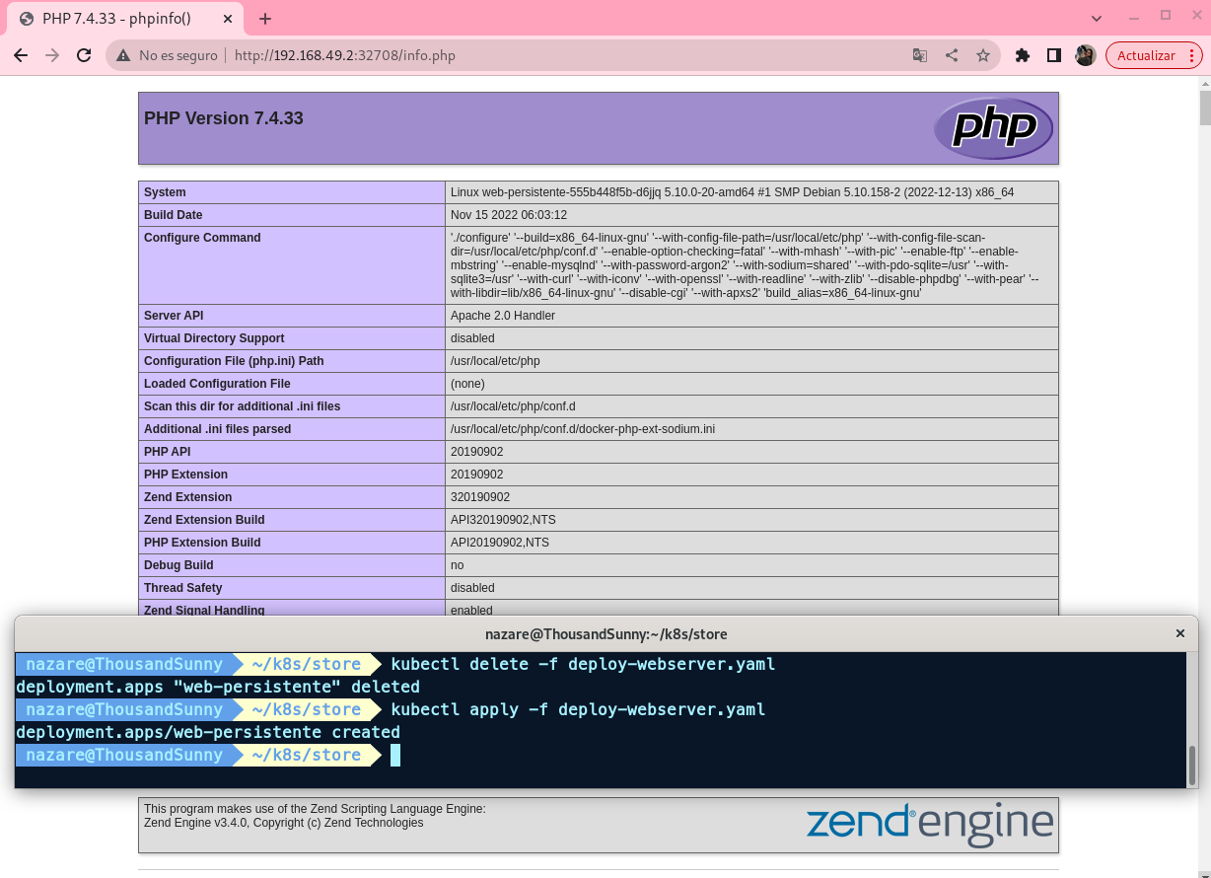Click the translate page icon
Image resolution: width=1211 pixels, height=878 pixels.
pos(919,55)
